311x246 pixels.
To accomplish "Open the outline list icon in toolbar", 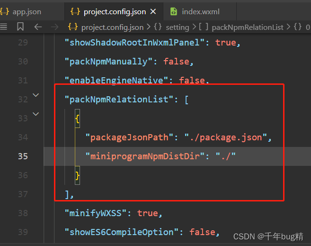I will (x=4, y=27).
